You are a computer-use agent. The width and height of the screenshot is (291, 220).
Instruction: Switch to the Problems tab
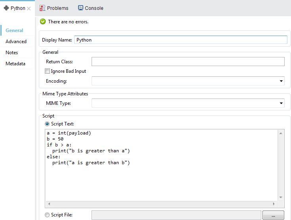[x=54, y=8]
